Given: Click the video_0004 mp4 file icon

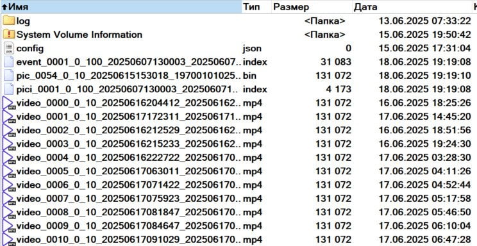Looking at the screenshot, I should [x=9, y=158].
